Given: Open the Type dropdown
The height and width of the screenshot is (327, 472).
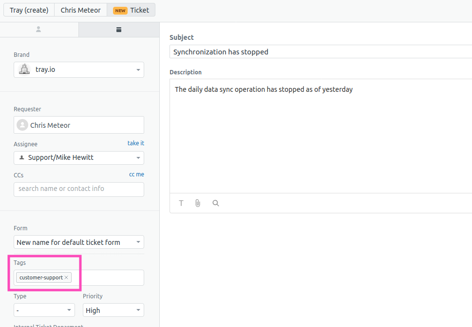Looking at the screenshot, I should [69, 310].
